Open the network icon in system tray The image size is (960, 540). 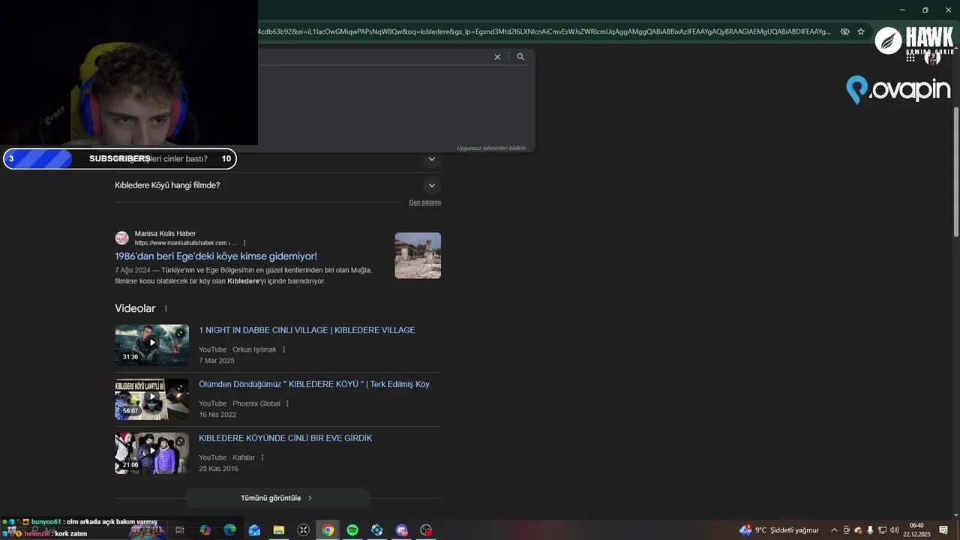coord(883,530)
